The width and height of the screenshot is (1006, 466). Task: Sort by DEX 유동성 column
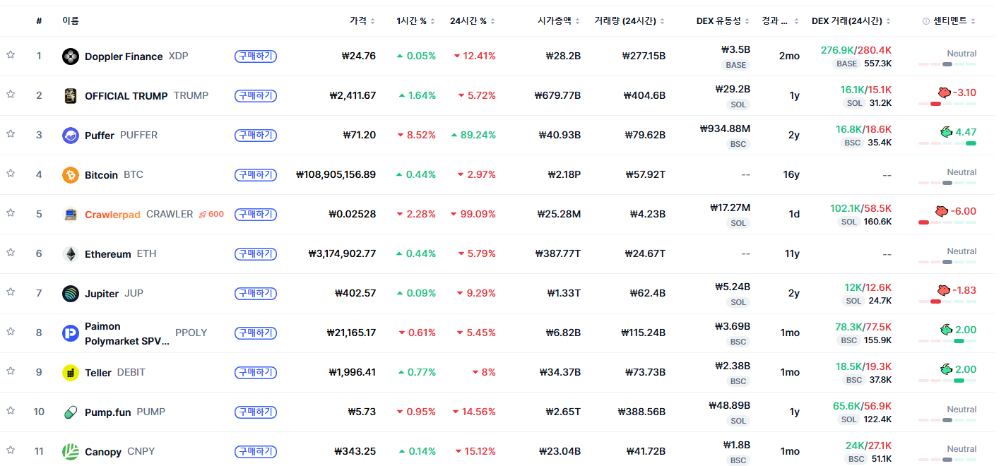(723, 21)
